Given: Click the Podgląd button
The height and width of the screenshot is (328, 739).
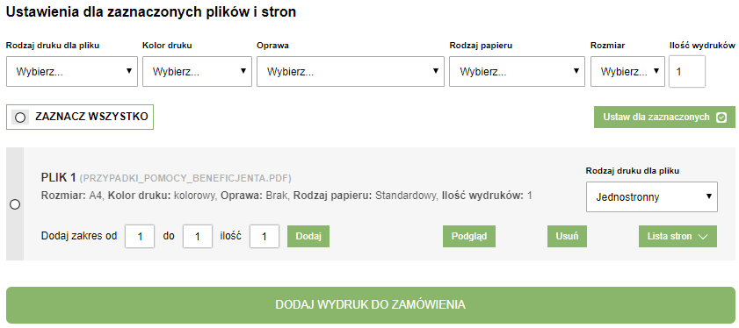Looking at the screenshot, I should (469, 236).
